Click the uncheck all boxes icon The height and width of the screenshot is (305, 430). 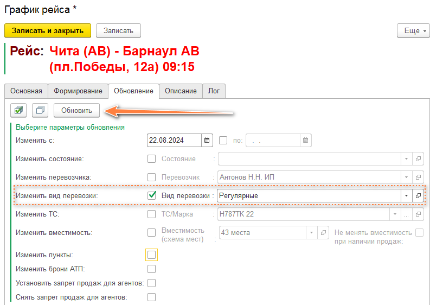coord(41,110)
